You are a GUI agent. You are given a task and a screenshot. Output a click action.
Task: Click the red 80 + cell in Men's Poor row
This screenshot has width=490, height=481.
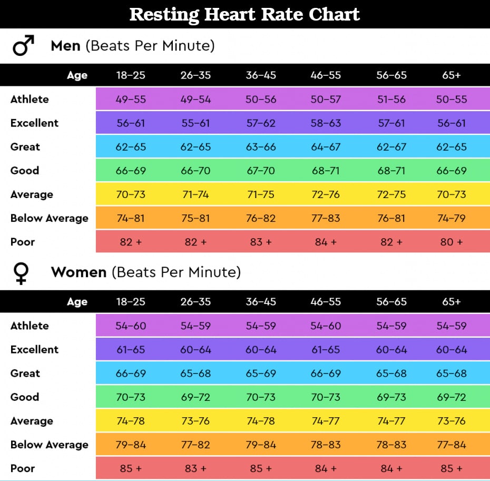click(x=452, y=242)
